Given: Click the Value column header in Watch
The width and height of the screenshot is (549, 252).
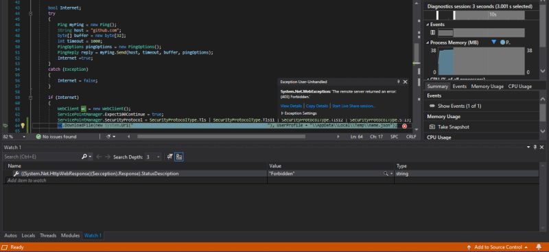Looking at the screenshot, I should (275, 165).
